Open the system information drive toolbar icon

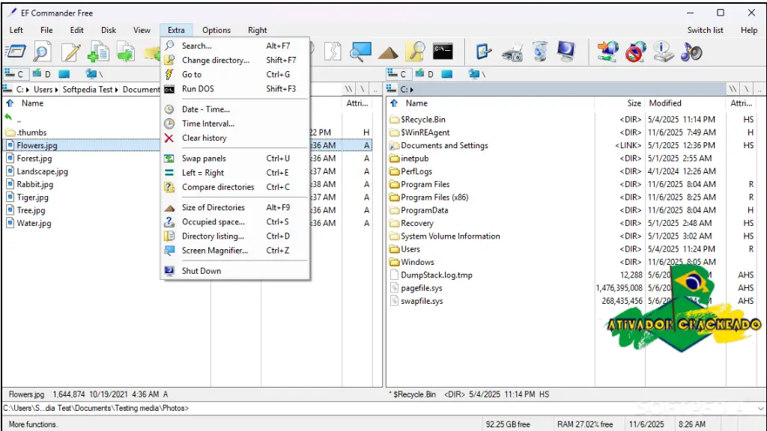664,52
